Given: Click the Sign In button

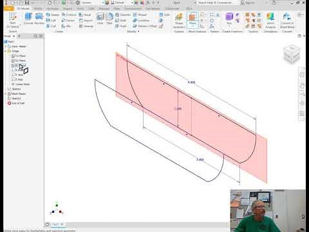Looking at the screenshot, I should tap(248, 3).
